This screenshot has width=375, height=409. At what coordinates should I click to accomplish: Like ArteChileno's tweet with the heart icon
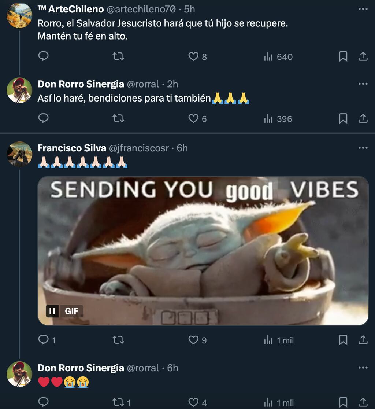[194, 57]
